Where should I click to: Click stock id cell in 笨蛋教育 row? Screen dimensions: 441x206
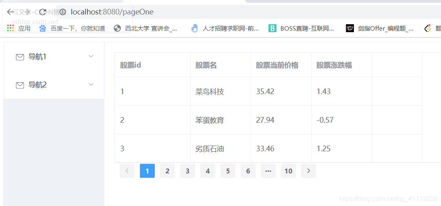coord(153,120)
